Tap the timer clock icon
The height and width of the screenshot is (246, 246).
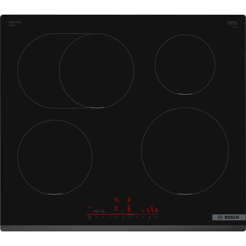click(x=143, y=211)
